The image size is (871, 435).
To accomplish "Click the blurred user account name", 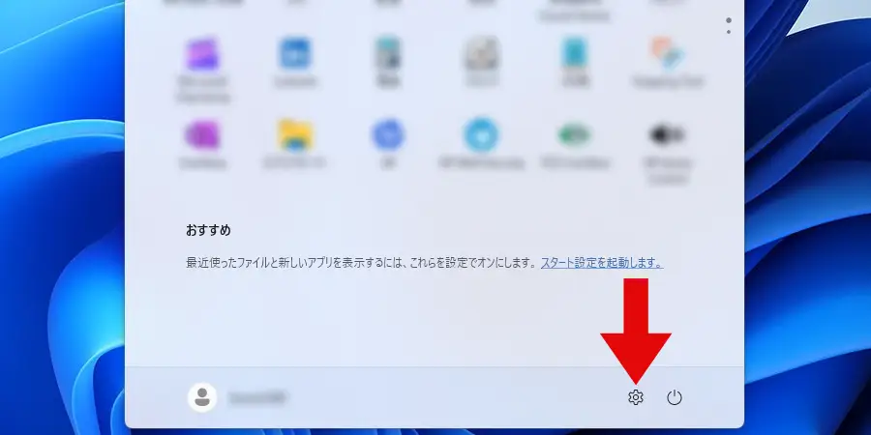I will [x=257, y=397].
